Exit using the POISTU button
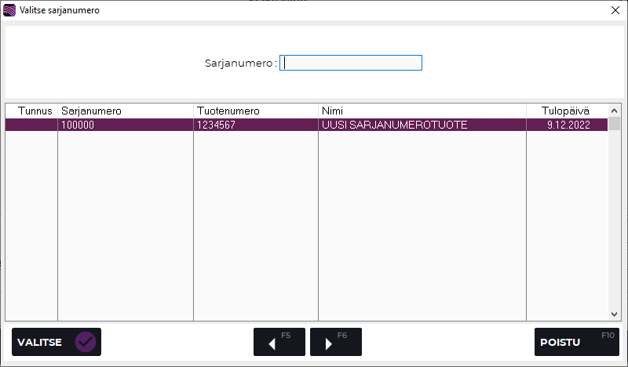The image size is (628, 367). pos(576,342)
